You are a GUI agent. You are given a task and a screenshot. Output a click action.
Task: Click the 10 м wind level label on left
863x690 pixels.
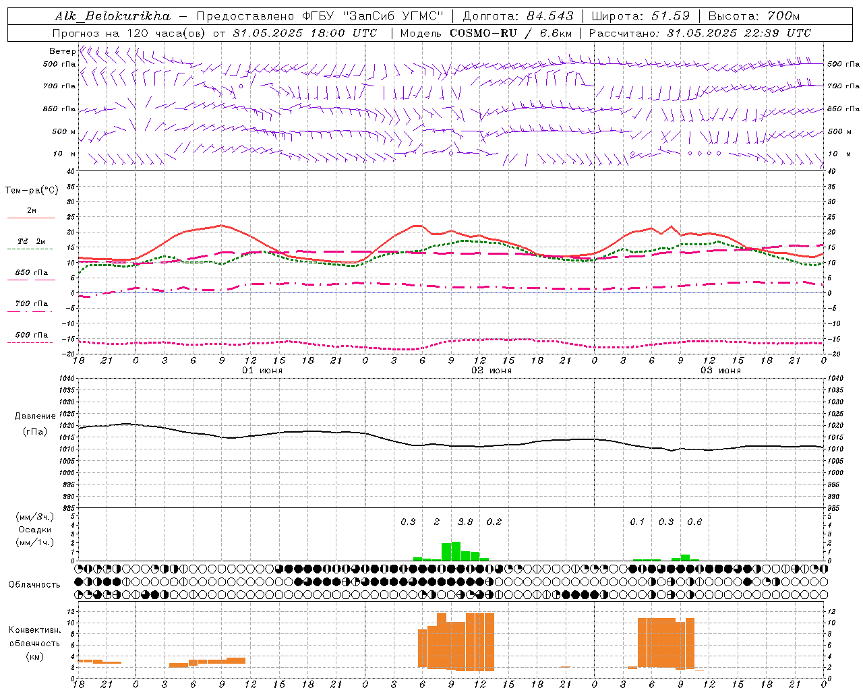pos(65,154)
